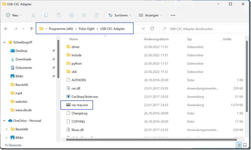The height and width of the screenshot is (150, 251).
Task: Click the navigation pane vertical scrollbar
Action: 58,59
